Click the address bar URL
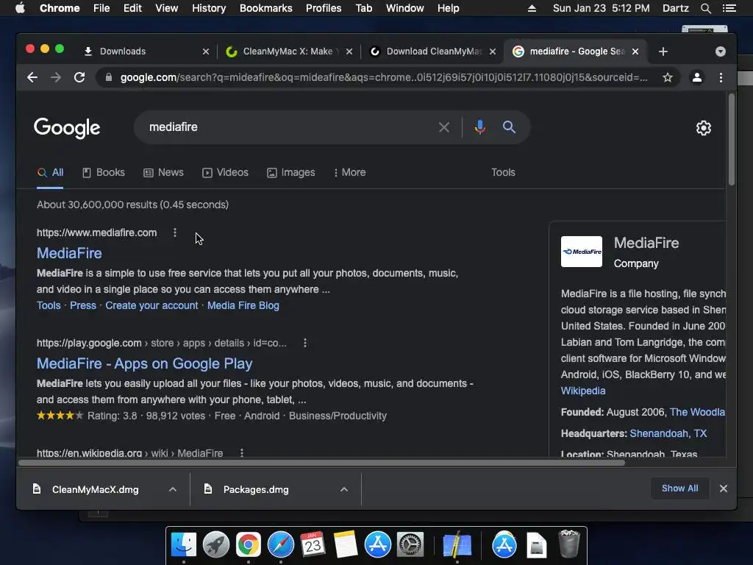Image resolution: width=753 pixels, height=565 pixels. (x=383, y=77)
